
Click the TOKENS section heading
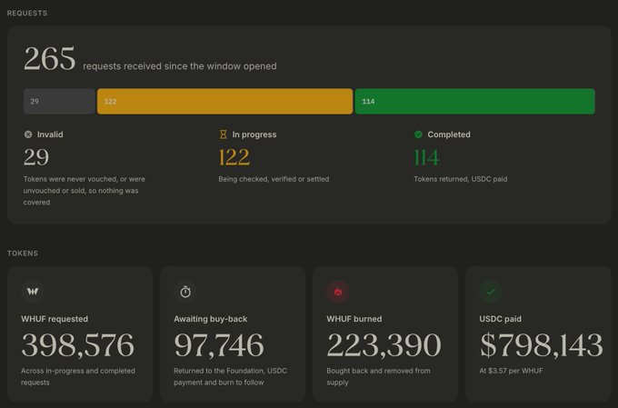pos(23,254)
